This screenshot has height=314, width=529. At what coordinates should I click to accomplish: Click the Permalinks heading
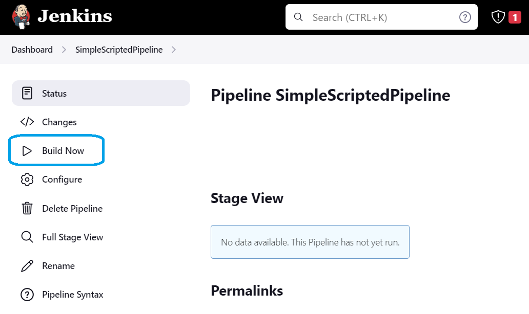click(x=247, y=291)
